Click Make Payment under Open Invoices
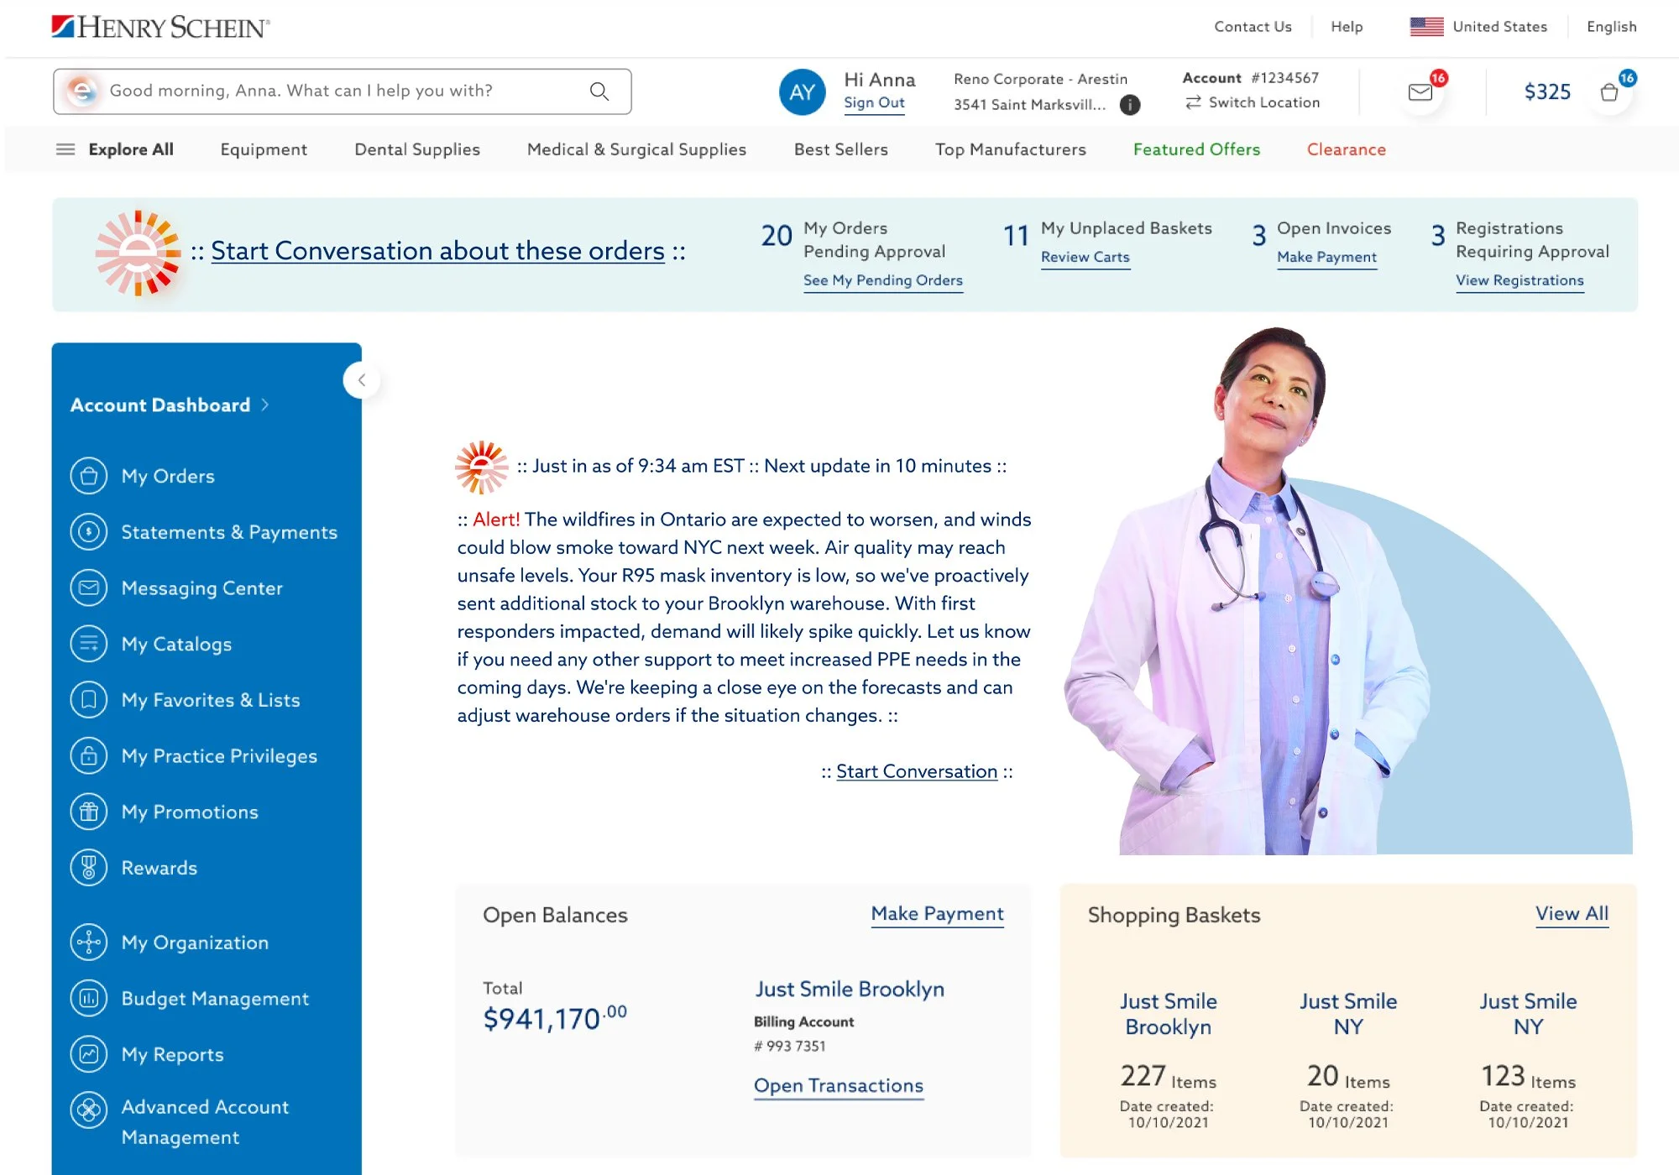The width and height of the screenshot is (1679, 1175). pos(1326,257)
